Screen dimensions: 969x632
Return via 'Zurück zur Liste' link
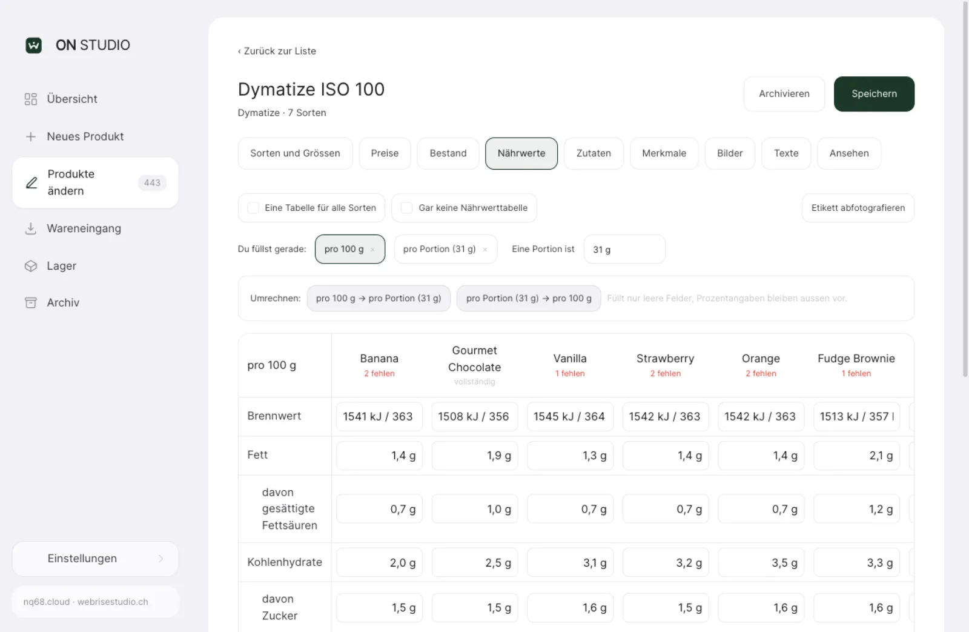click(277, 51)
